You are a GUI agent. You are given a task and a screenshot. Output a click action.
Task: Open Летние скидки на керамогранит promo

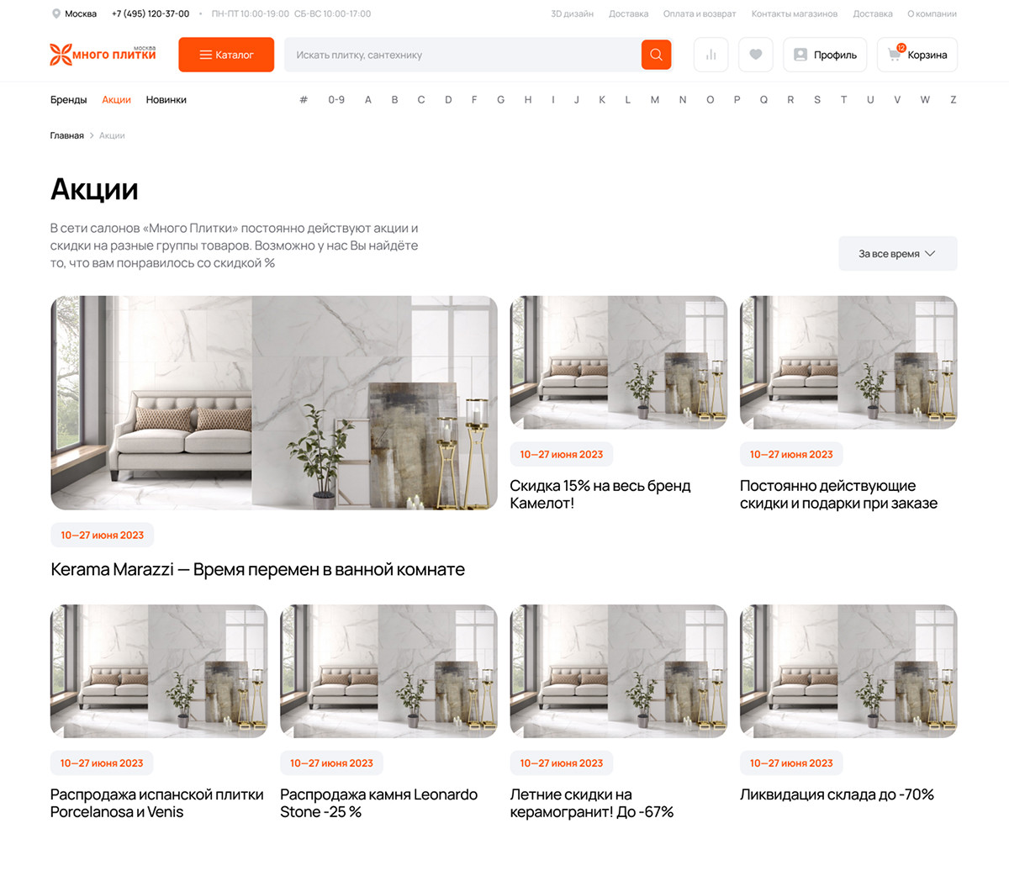[591, 803]
